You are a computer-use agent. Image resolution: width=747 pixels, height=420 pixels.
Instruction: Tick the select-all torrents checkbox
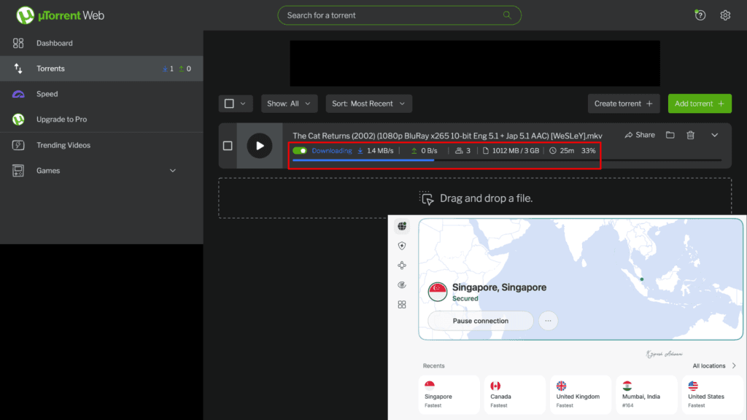tap(229, 104)
